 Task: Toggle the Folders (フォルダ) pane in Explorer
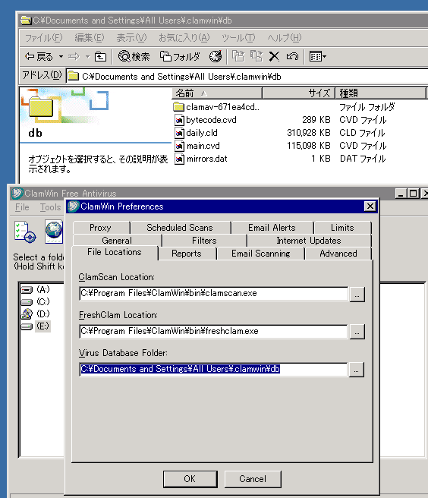(180, 57)
